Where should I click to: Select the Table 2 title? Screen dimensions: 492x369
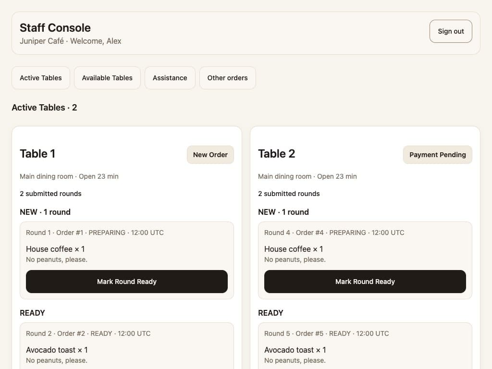point(276,154)
